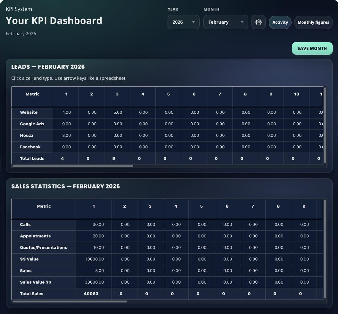Click the Save Month button
This screenshot has height=314, width=338.
click(312, 48)
